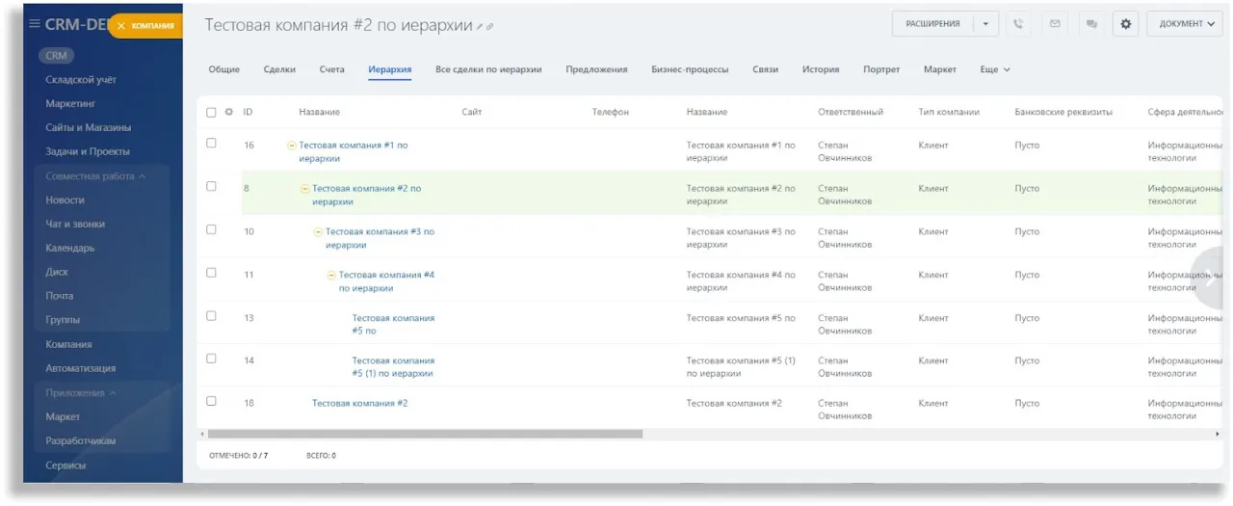The width and height of the screenshot is (1233, 506).
Task: Expand the Еще tab dropdown
Action: 995,69
